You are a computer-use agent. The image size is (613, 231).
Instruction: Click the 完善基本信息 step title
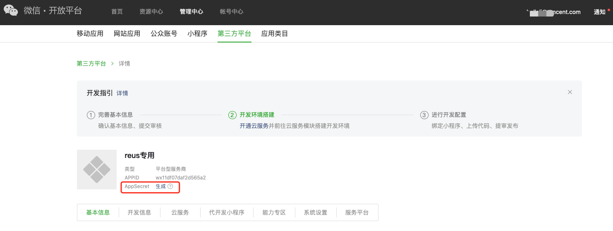point(115,115)
